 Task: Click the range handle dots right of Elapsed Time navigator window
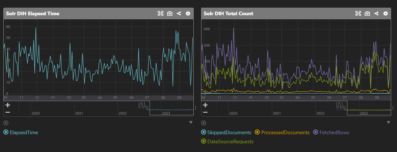195,108
